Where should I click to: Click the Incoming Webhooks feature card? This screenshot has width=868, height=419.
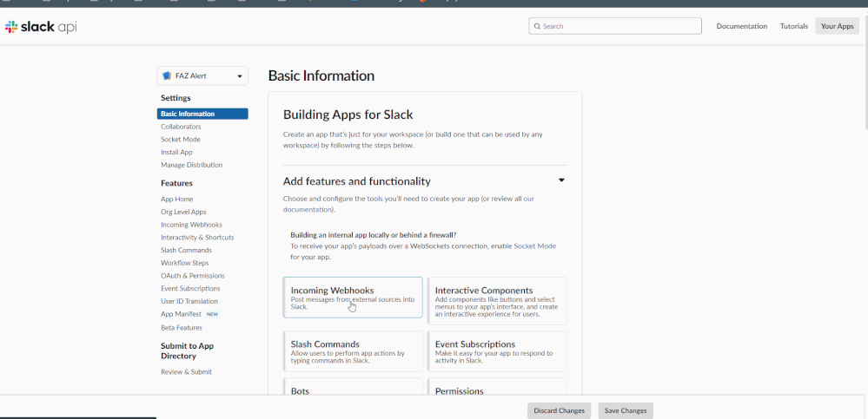pos(353,298)
